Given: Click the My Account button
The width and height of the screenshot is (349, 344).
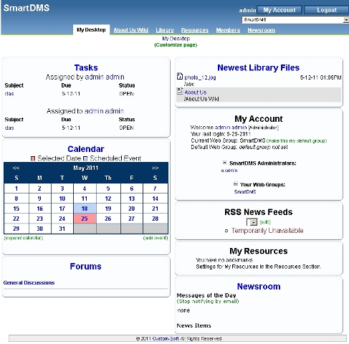Looking at the screenshot, I should pos(279,10).
